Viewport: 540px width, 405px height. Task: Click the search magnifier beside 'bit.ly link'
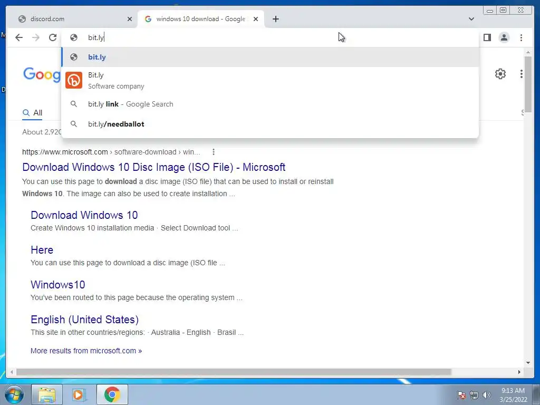click(74, 104)
